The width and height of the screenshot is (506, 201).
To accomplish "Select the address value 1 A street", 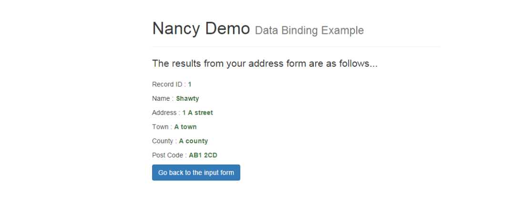I will [x=197, y=113].
